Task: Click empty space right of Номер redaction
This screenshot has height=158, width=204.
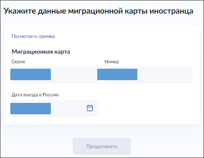Action: coord(165,75)
